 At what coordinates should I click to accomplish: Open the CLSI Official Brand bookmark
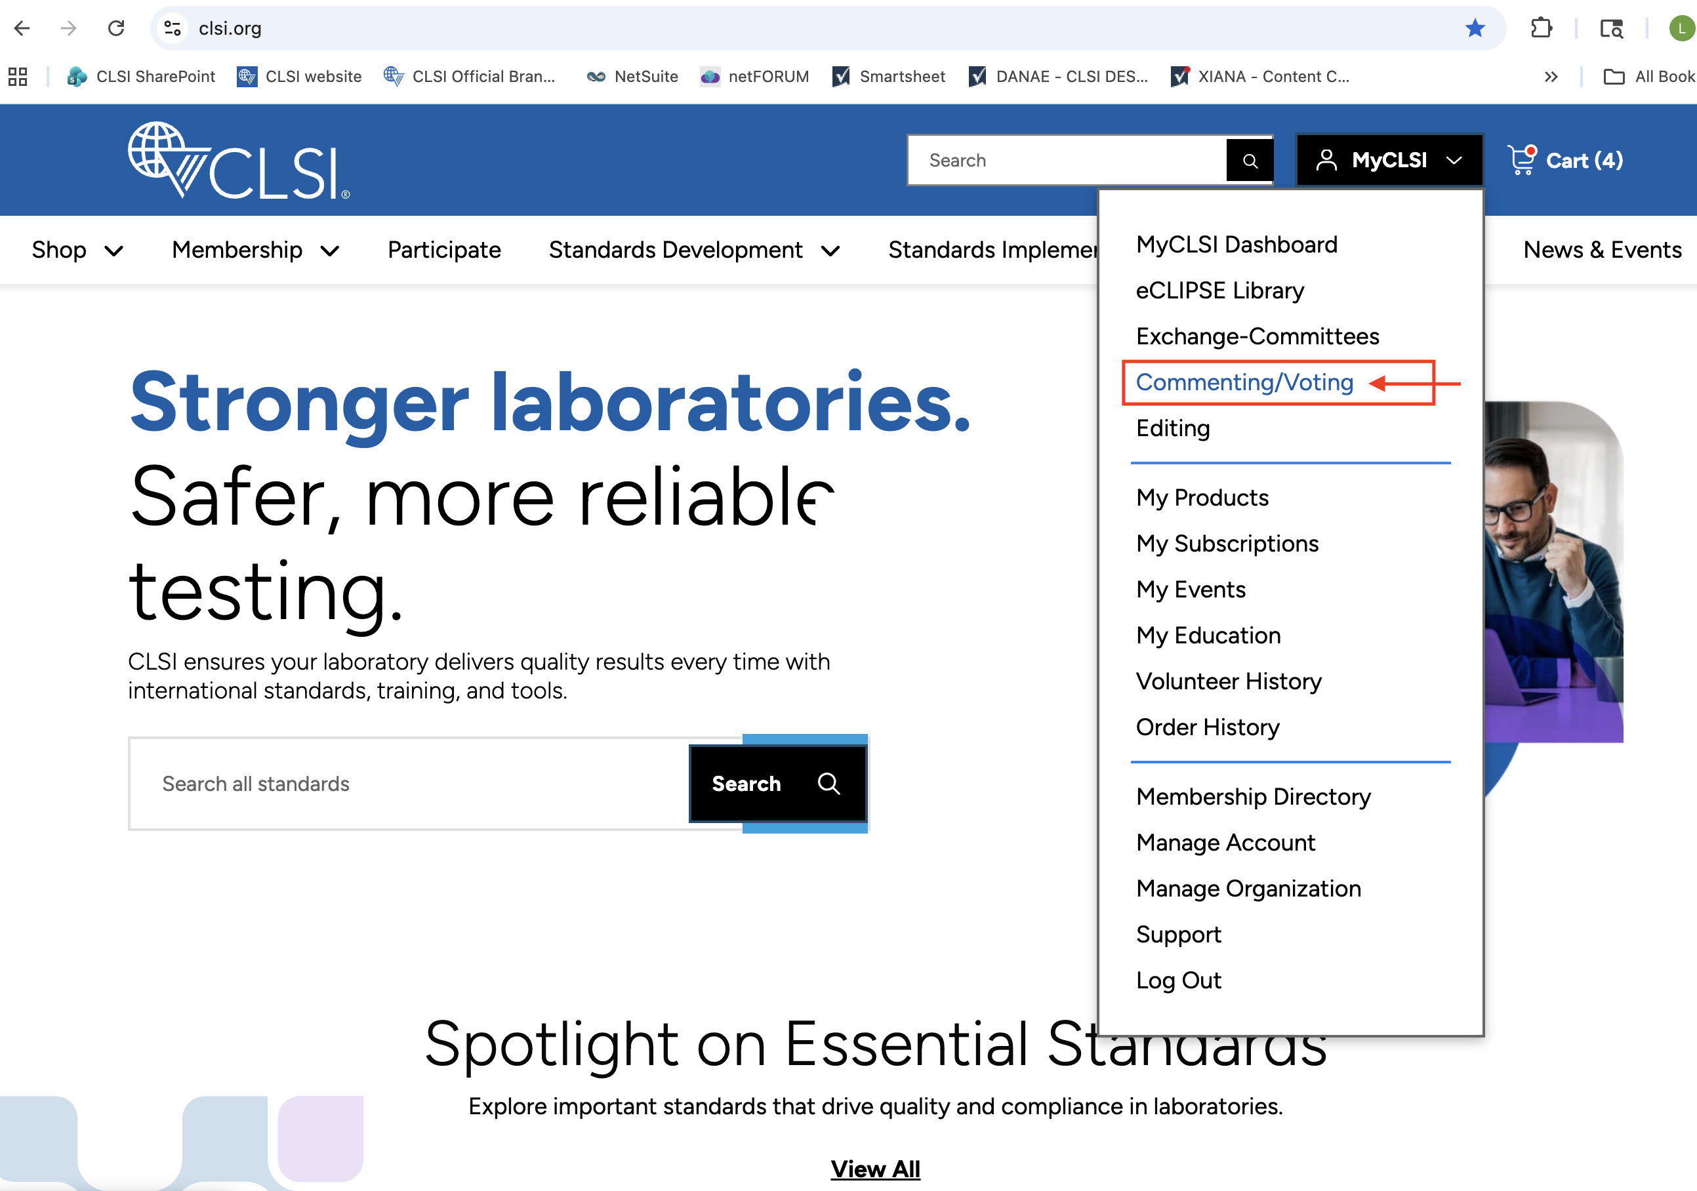[x=469, y=76]
